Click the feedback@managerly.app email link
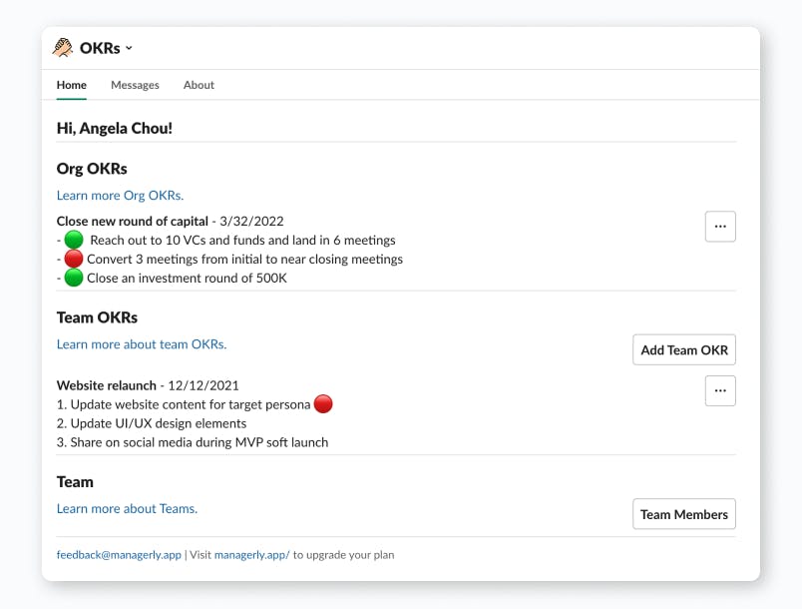Screen dimensions: 802x609 click(x=119, y=555)
